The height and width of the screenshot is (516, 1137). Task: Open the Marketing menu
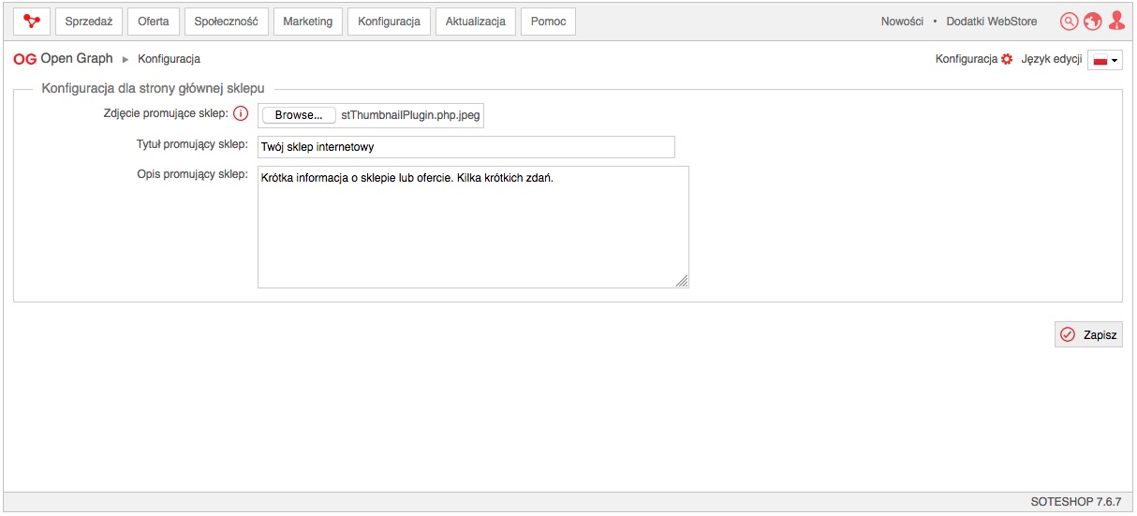(x=308, y=22)
